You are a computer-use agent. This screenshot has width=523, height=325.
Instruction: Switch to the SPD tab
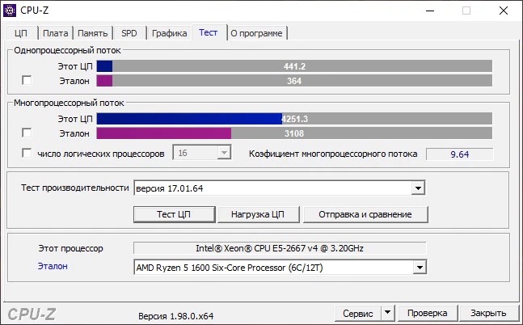129,33
